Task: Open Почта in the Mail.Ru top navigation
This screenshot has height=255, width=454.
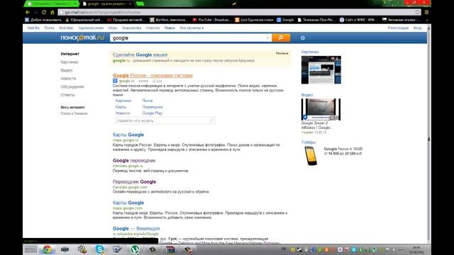Action: (x=49, y=28)
